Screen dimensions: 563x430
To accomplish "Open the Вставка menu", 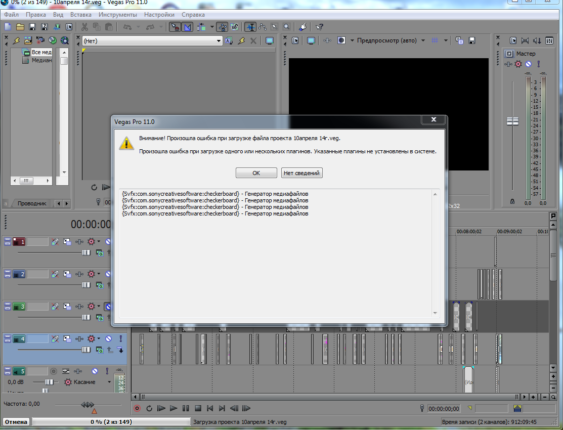I will (x=81, y=15).
